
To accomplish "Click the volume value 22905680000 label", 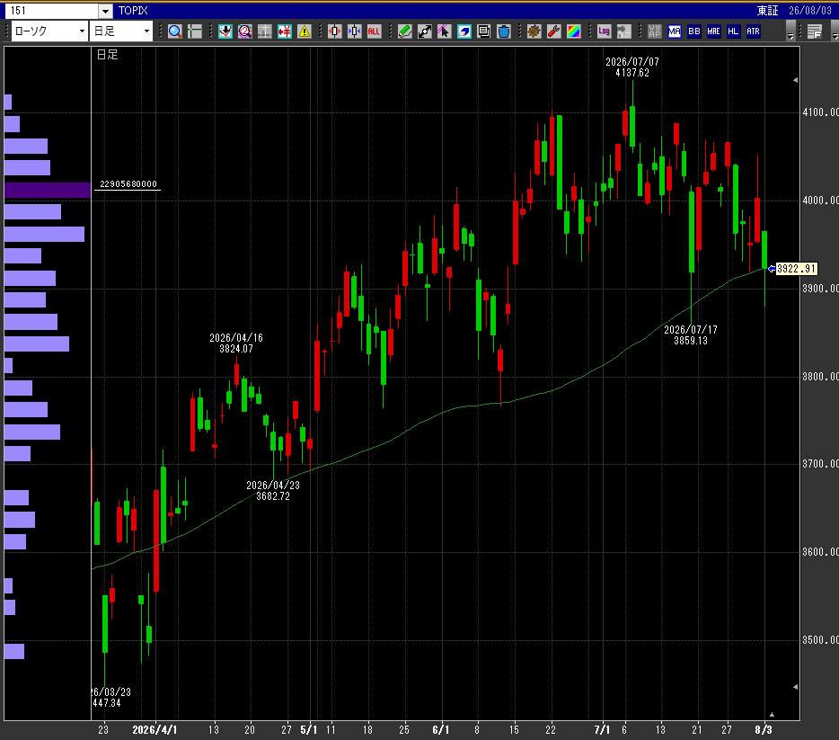I will 128,184.
